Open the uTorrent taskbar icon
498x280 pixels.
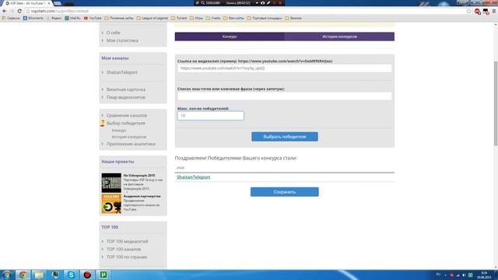pos(103,275)
